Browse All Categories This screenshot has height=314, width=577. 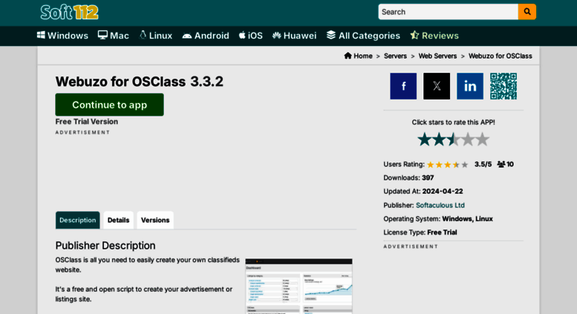click(363, 36)
